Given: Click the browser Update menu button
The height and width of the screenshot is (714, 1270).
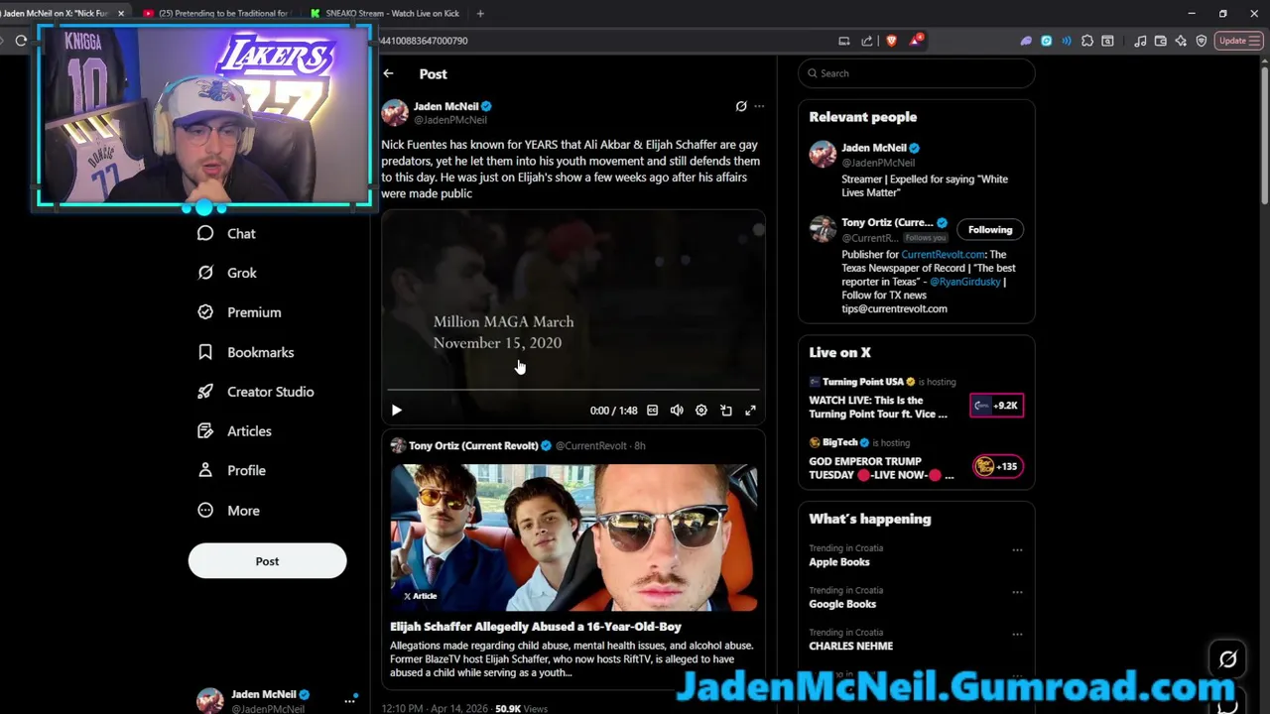Looking at the screenshot, I should pos(1238,41).
